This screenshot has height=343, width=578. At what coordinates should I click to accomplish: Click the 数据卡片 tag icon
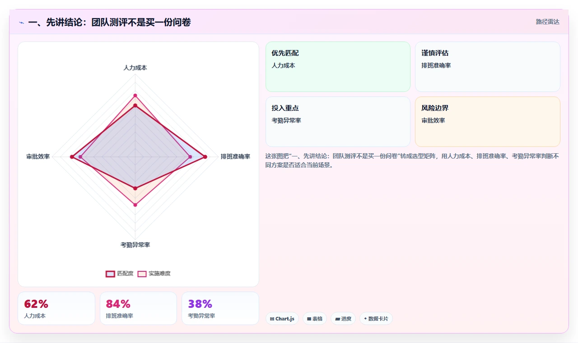pyautogui.click(x=366, y=319)
